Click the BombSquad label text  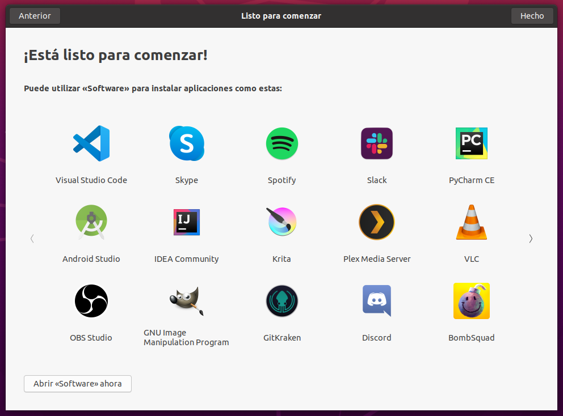[472, 338]
